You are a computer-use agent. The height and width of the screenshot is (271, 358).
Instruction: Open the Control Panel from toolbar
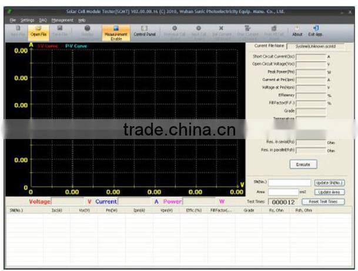pyautogui.click(x=144, y=31)
